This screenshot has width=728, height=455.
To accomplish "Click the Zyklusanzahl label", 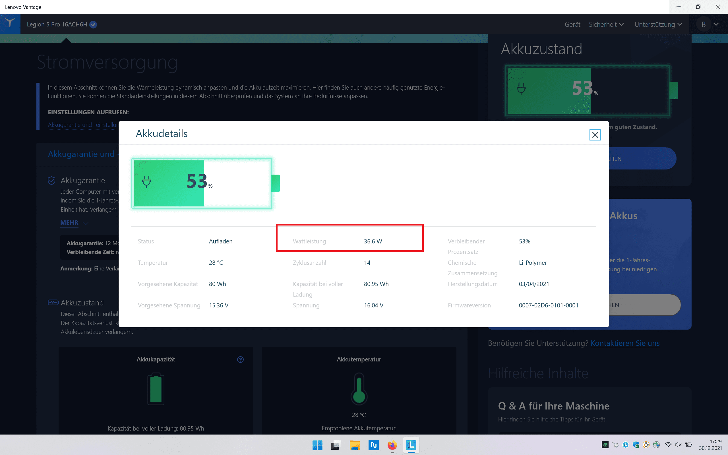I will point(309,263).
